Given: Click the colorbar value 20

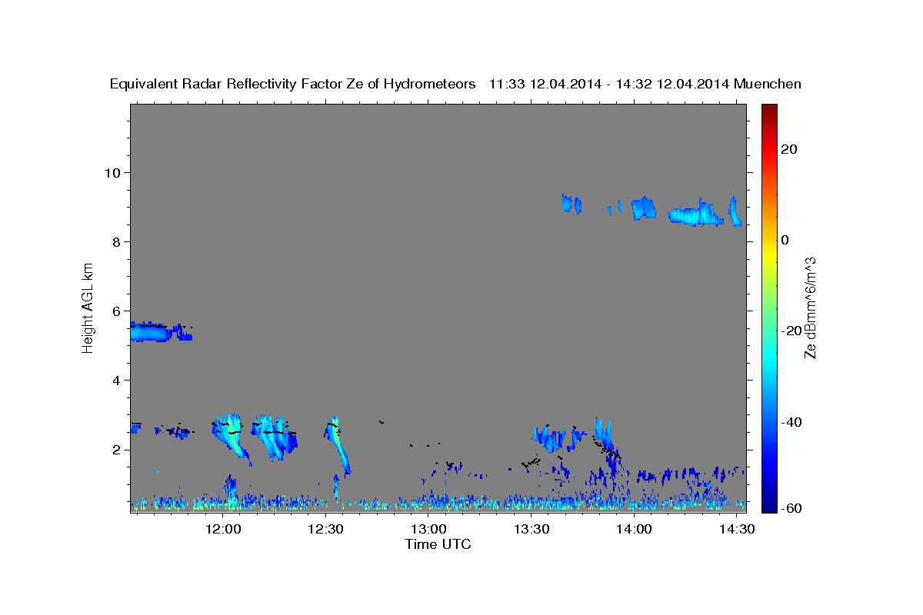Looking at the screenshot, I should 789,149.
